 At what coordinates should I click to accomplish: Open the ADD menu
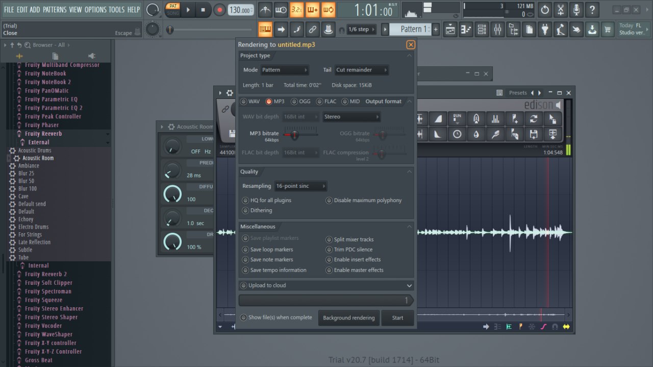(35, 10)
